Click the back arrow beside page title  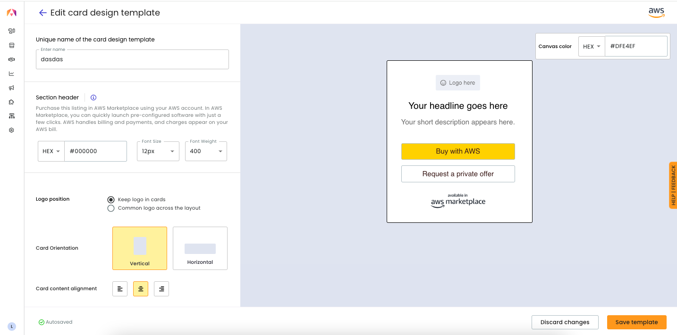pyautogui.click(x=42, y=13)
